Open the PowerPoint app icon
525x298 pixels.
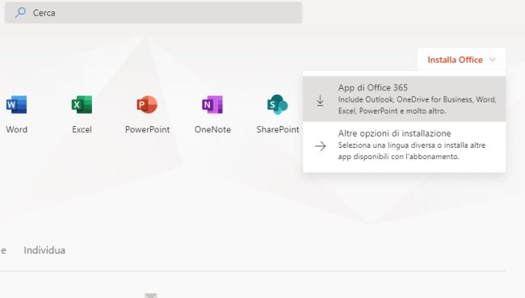147,104
